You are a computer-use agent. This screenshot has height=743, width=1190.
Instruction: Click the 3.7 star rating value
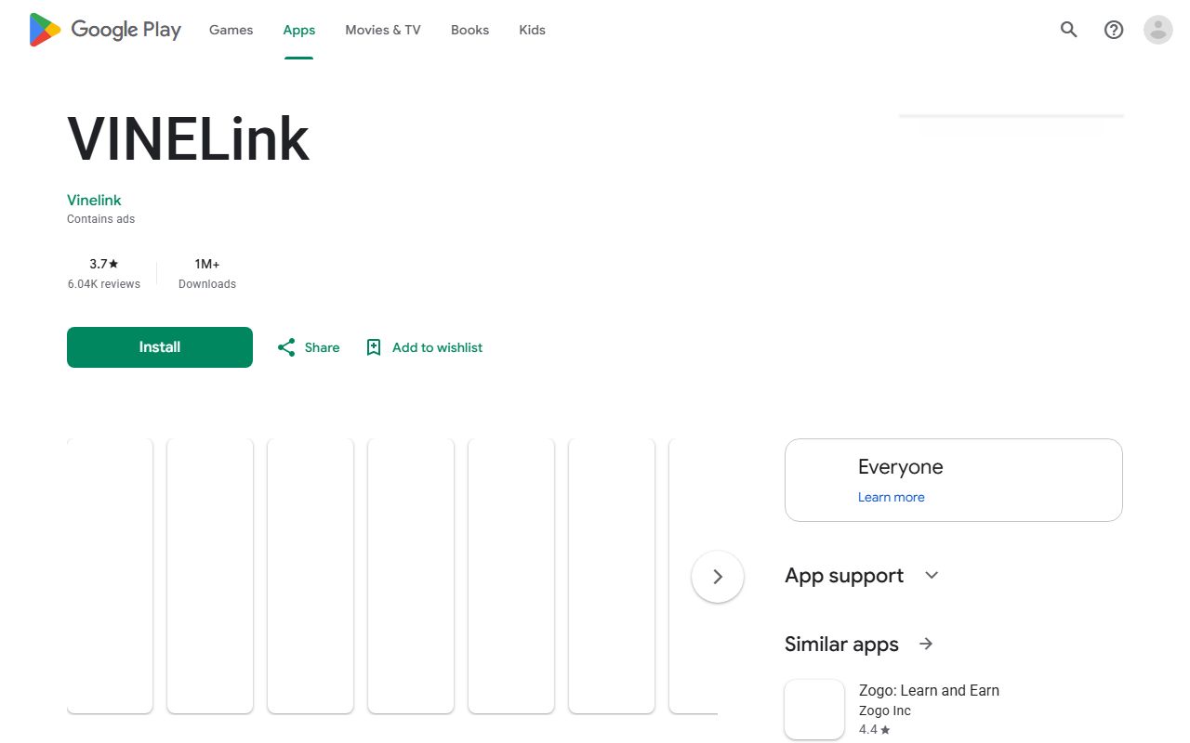[x=104, y=264]
